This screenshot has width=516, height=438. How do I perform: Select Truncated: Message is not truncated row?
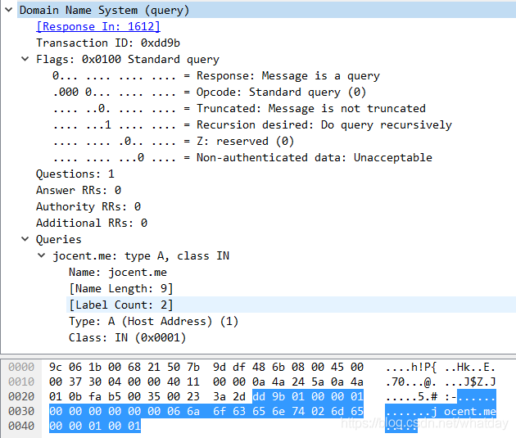coord(239,109)
